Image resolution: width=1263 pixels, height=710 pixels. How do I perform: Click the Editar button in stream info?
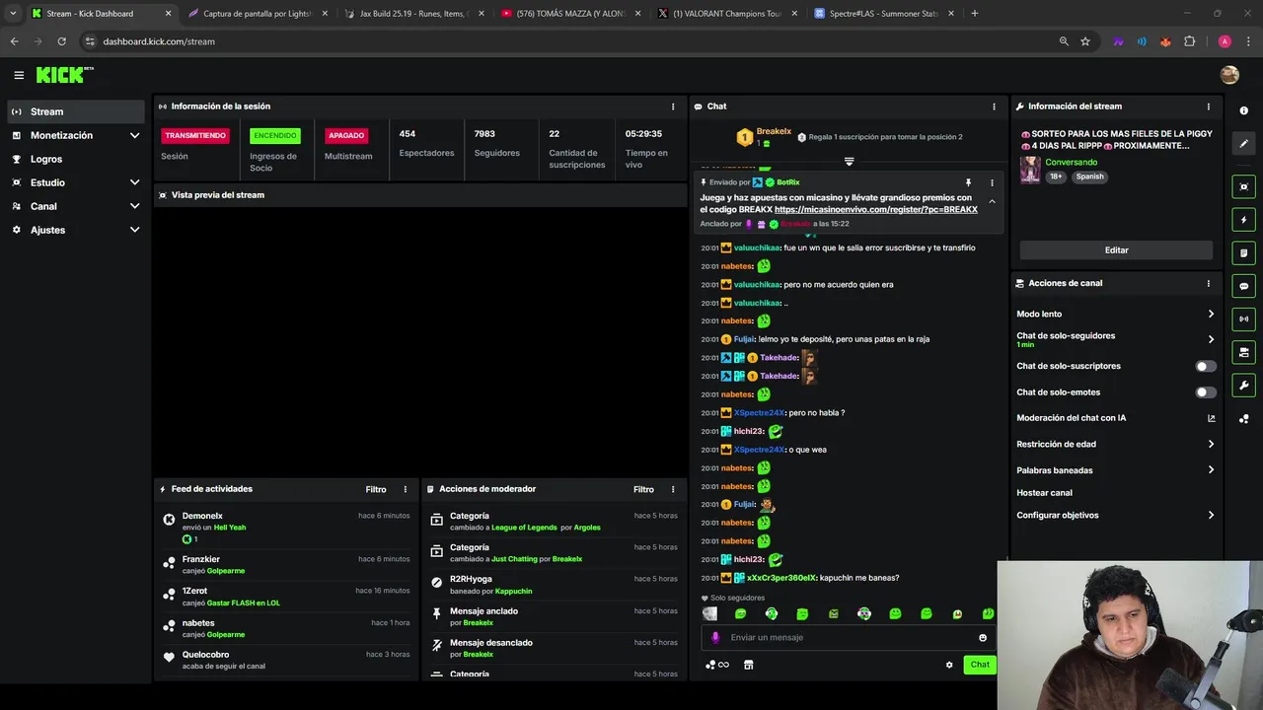click(x=1116, y=250)
